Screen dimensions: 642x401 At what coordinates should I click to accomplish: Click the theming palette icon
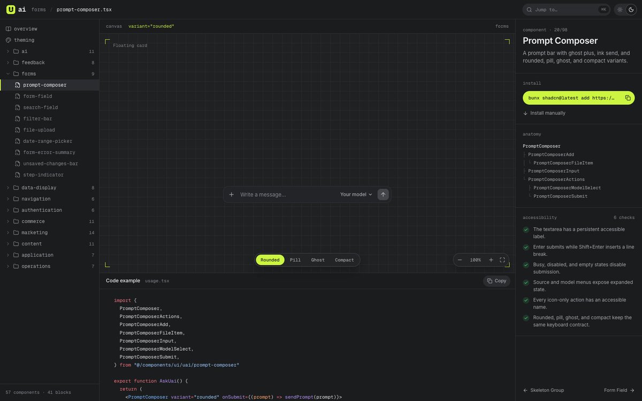8,40
